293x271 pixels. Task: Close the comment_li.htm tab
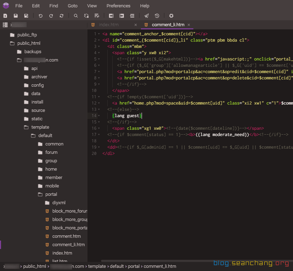tap(189, 25)
